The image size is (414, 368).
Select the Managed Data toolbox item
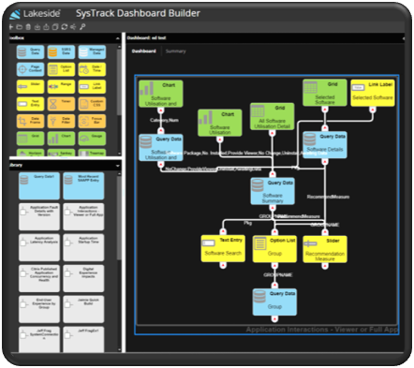click(92, 52)
